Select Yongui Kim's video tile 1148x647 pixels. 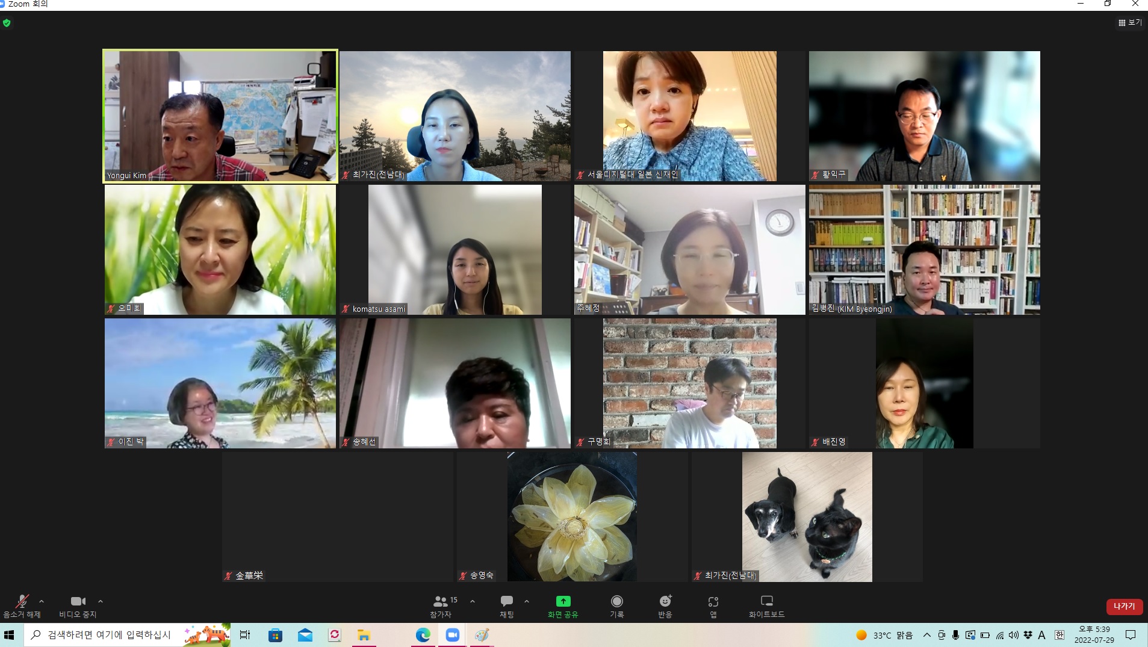220,116
